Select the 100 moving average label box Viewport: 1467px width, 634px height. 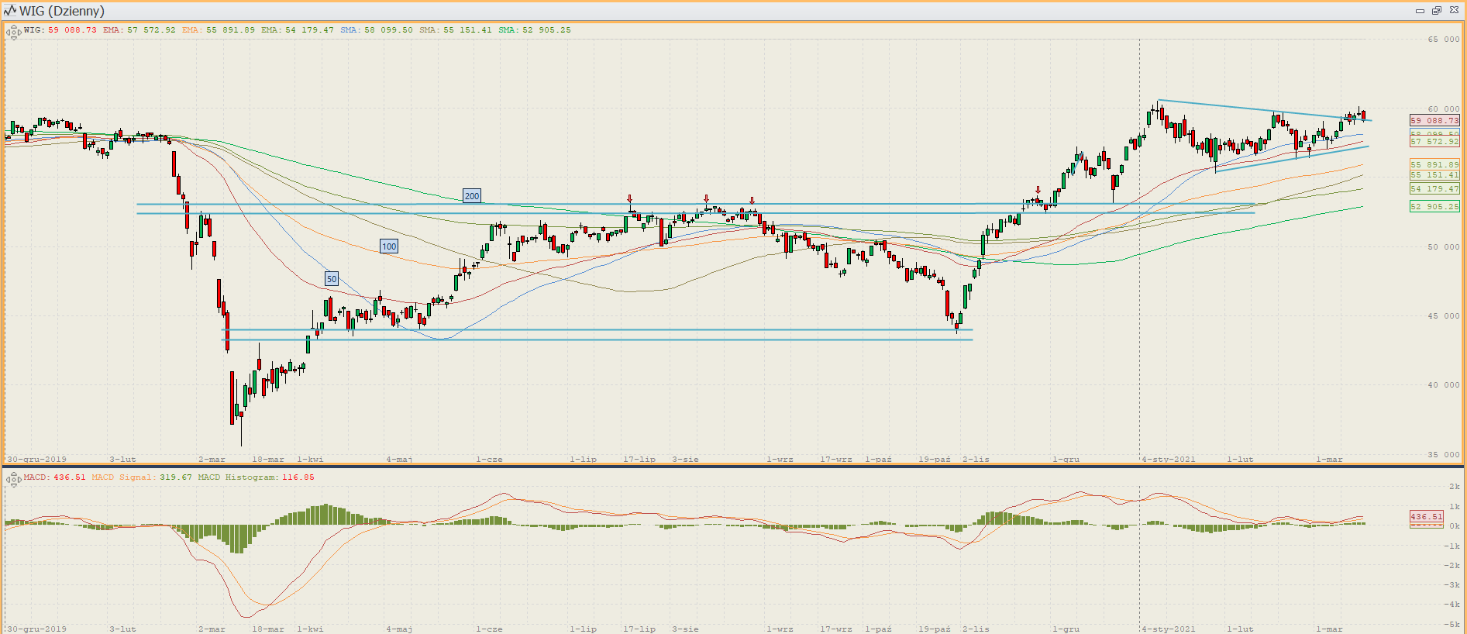[x=389, y=246]
